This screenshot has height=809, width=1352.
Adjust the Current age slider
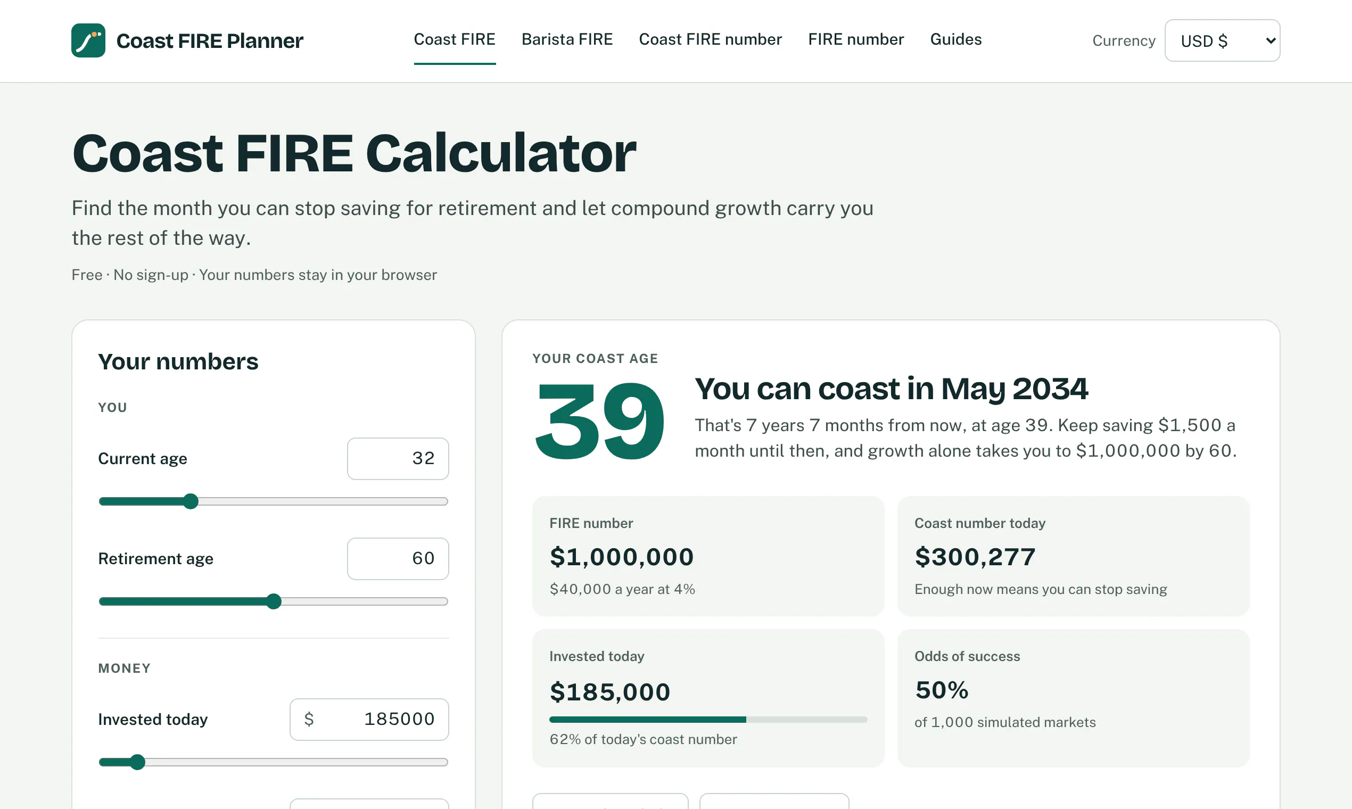[x=273, y=501]
